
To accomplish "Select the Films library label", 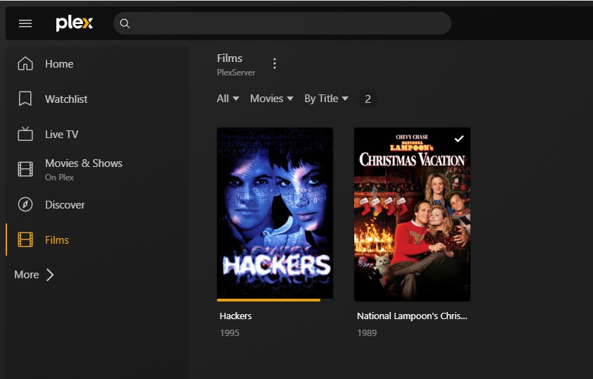I will point(57,240).
